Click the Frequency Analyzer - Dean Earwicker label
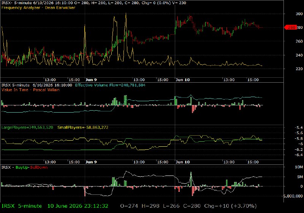Image resolution: width=304 pixels, height=213 pixels. [38, 8]
